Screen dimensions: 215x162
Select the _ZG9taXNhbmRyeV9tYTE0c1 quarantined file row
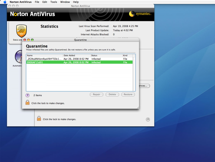click(79, 59)
